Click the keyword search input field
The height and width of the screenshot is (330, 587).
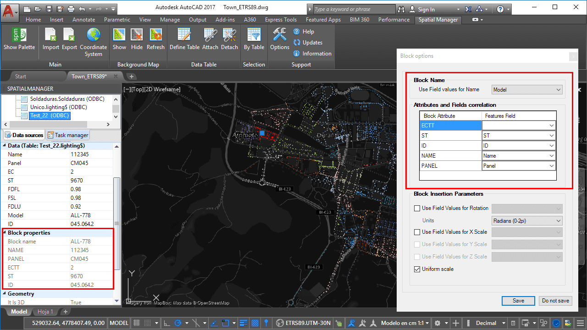click(354, 9)
